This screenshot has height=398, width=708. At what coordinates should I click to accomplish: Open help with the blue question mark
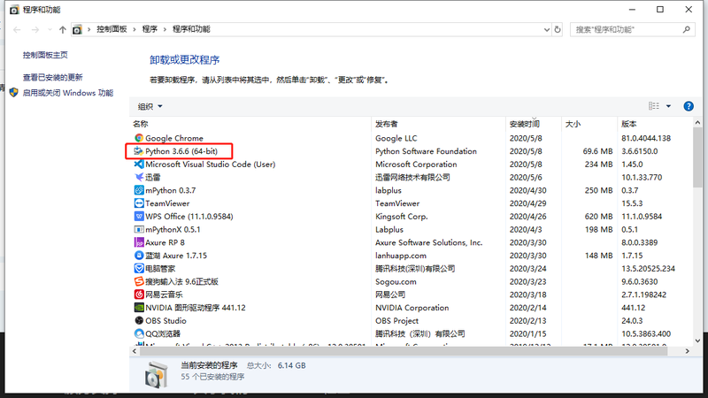tap(689, 106)
